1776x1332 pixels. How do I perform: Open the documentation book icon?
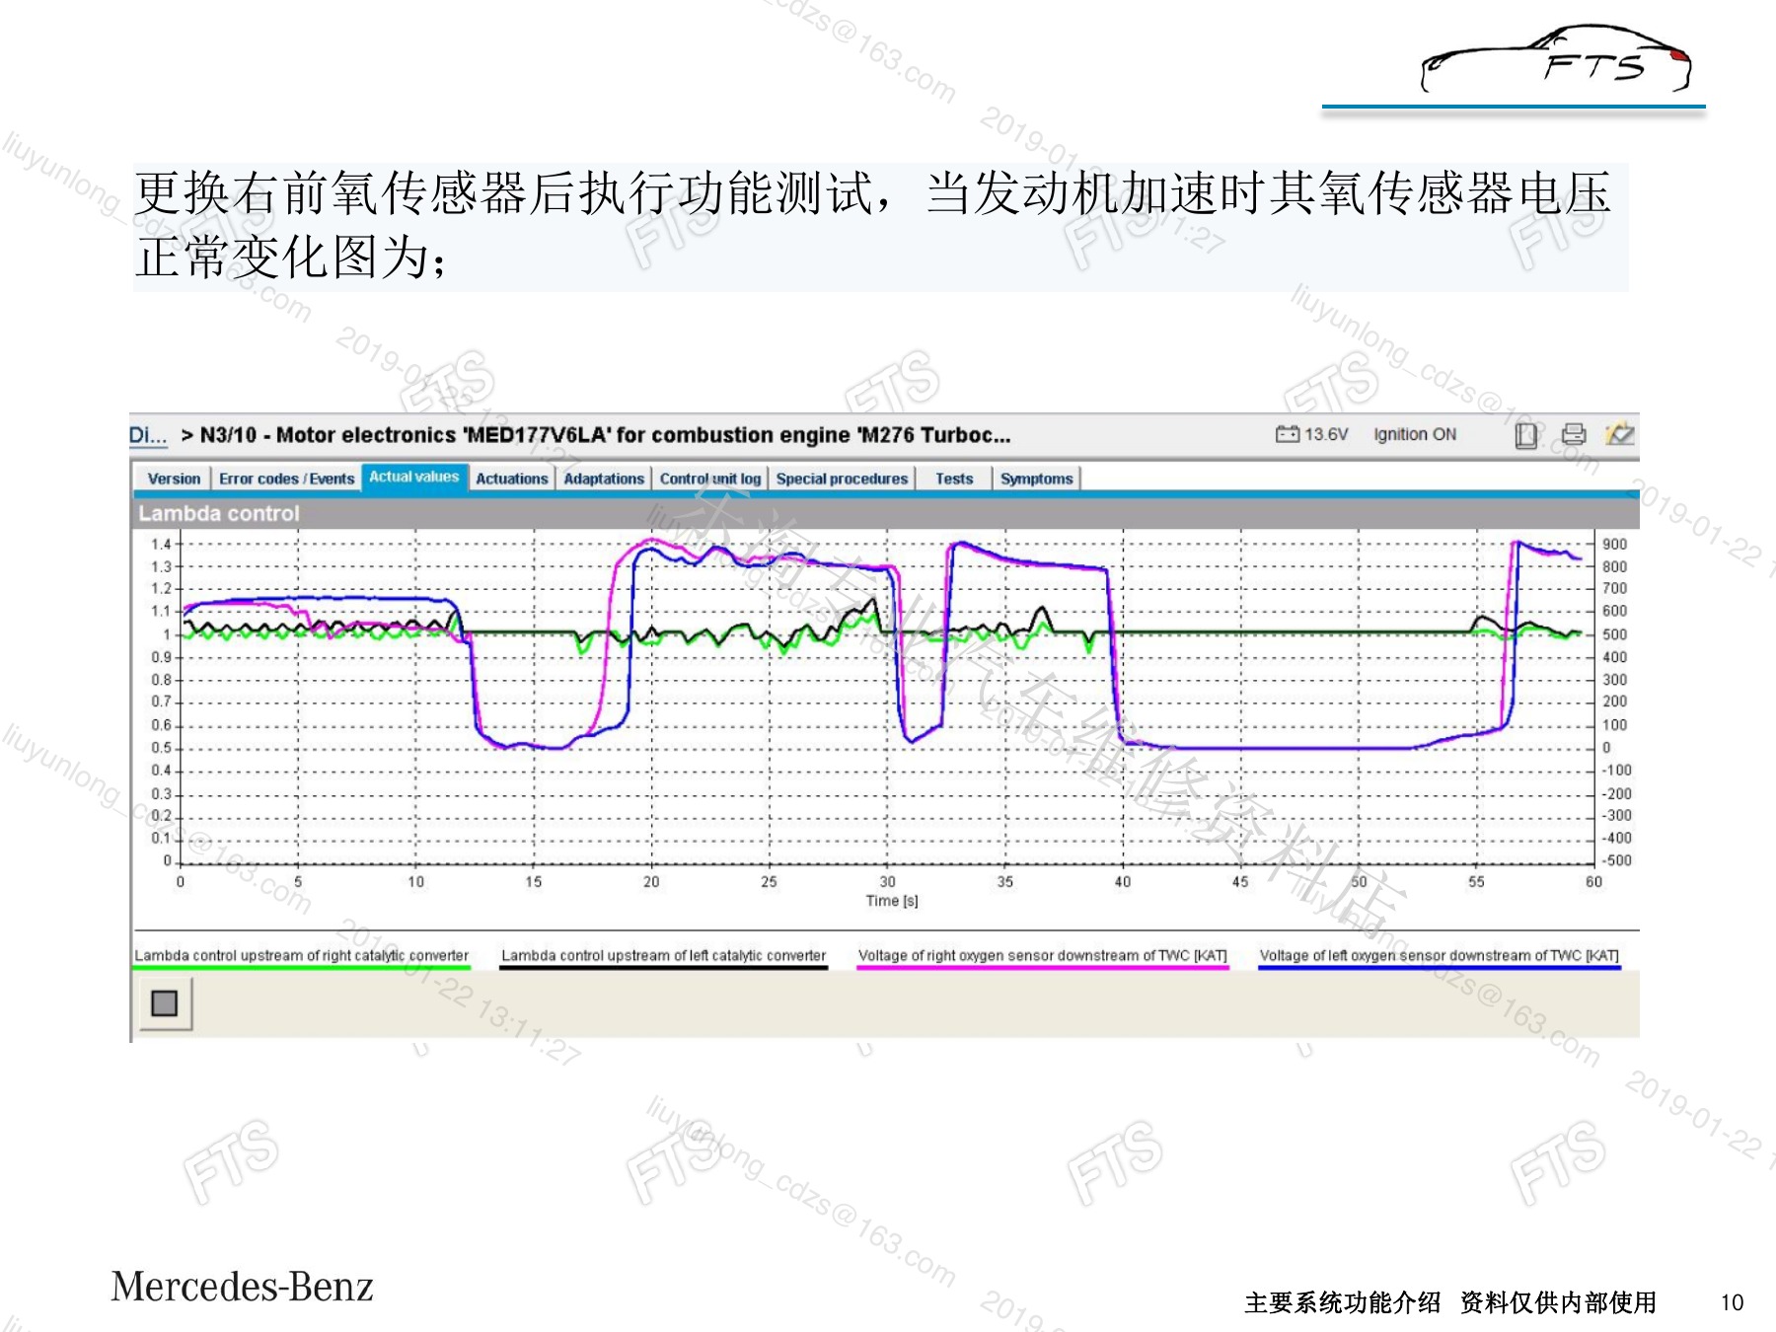tap(1526, 435)
